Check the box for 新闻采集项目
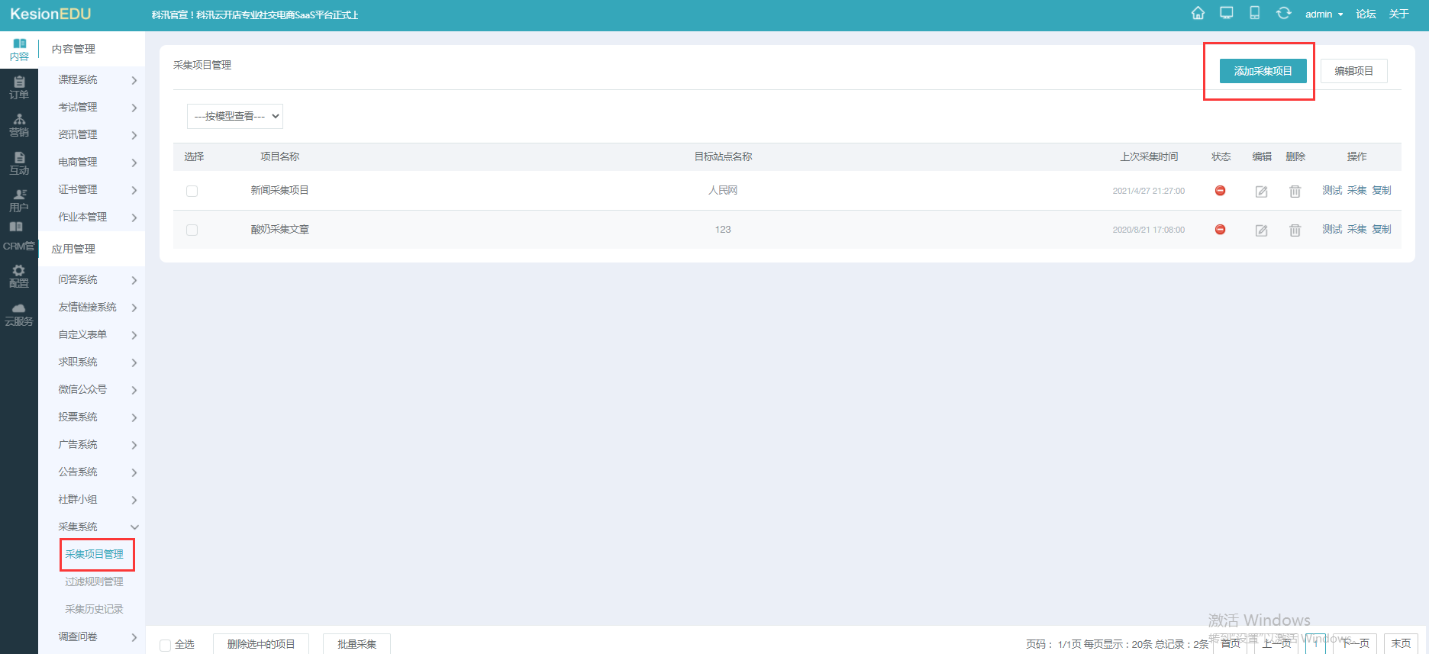1429x654 pixels. (192, 192)
